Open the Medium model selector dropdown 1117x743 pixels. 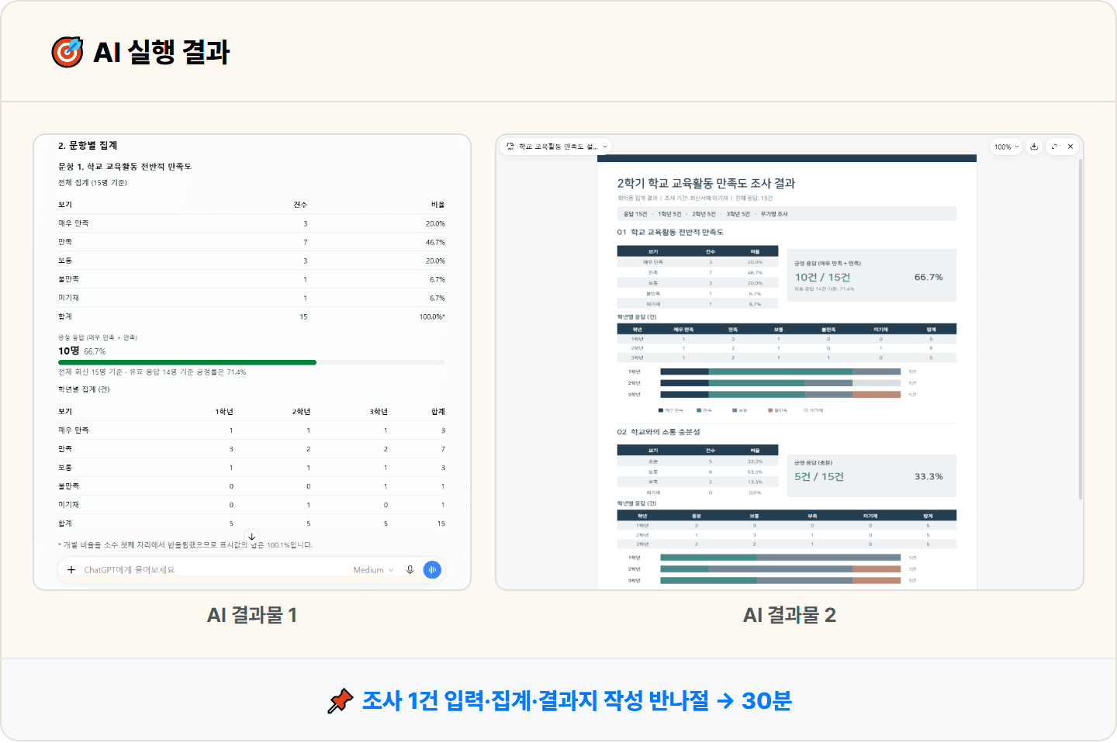click(x=373, y=570)
